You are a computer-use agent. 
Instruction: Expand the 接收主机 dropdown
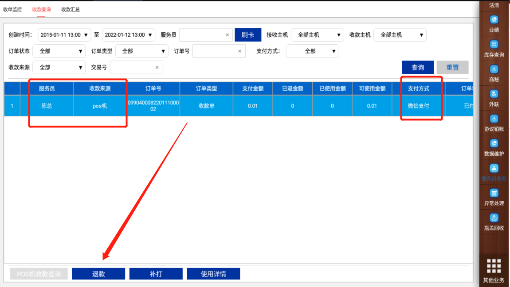pyautogui.click(x=318, y=35)
